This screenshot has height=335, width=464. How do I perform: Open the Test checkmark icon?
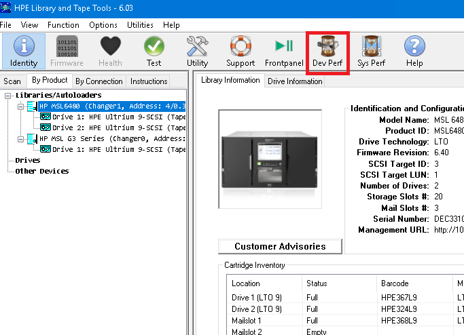click(x=154, y=51)
